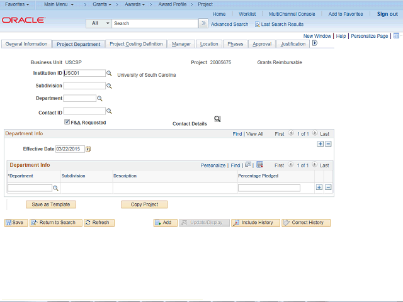
Task: Open Help link
Action: click(341, 36)
